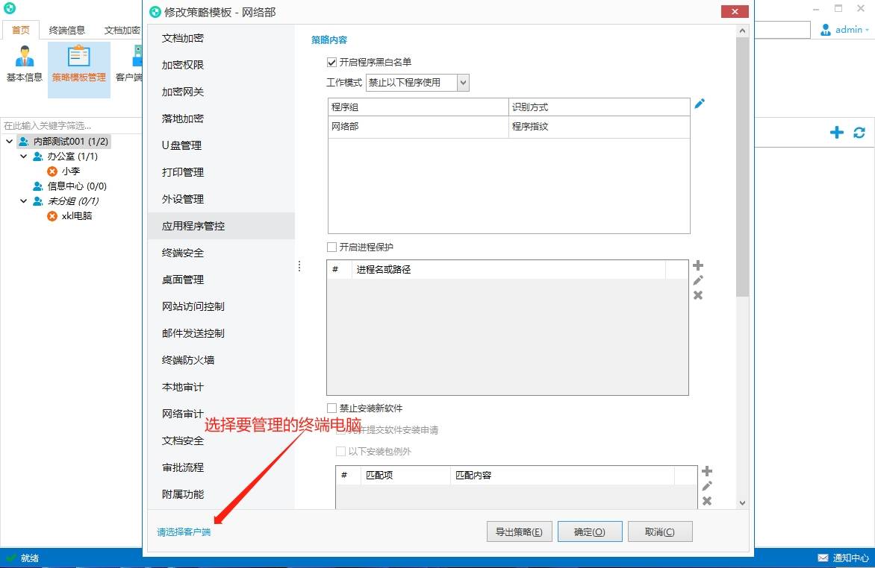
Task: Add a protected process with plus icon
Action: (697, 265)
